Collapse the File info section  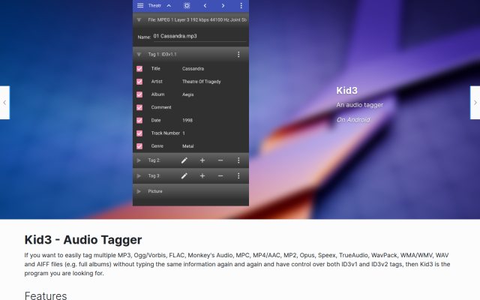click(139, 20)
